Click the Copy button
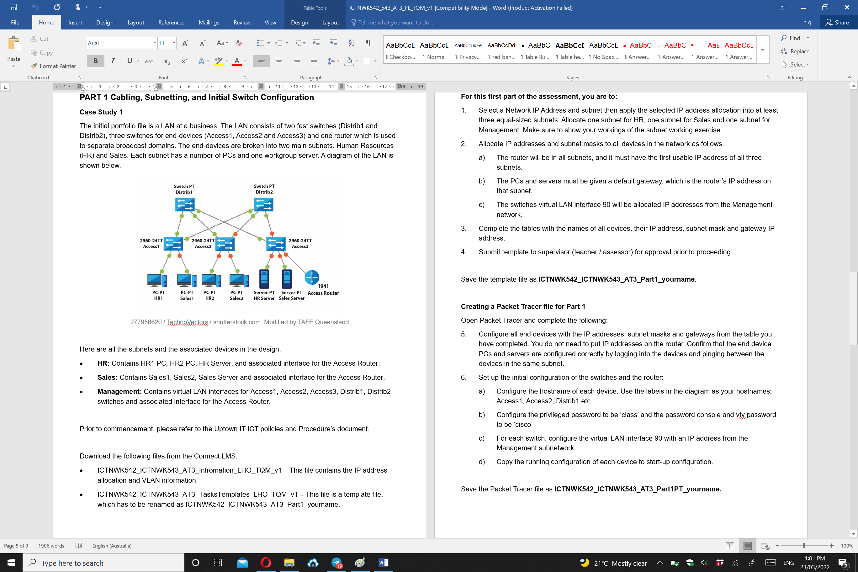 (42, 53)
